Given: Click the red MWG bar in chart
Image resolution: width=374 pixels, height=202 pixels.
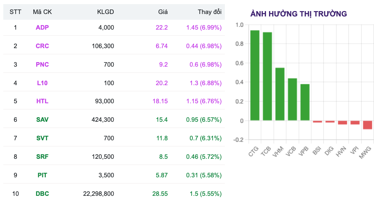Looking at the screenshot, I should click(x=367, y=125).
